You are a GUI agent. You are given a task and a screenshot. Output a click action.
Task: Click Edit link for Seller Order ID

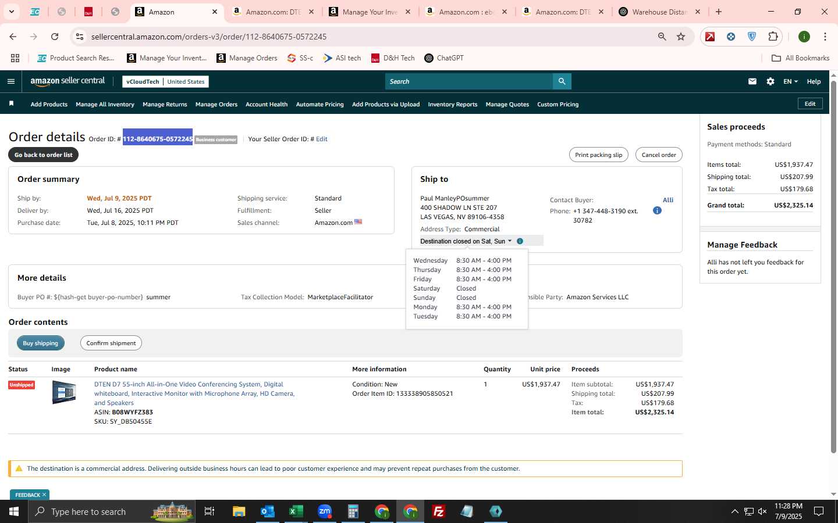coord(322,139)
